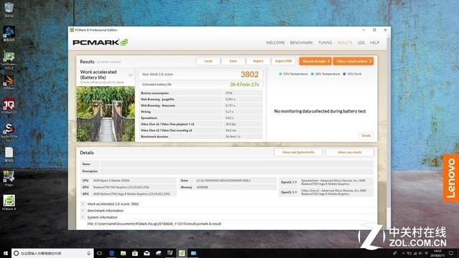Open File Explorer from the taskbar
459x258 pixels.
coord(123,253)
